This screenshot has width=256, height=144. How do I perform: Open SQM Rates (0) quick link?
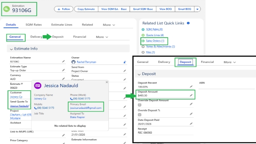pos(154,29)
